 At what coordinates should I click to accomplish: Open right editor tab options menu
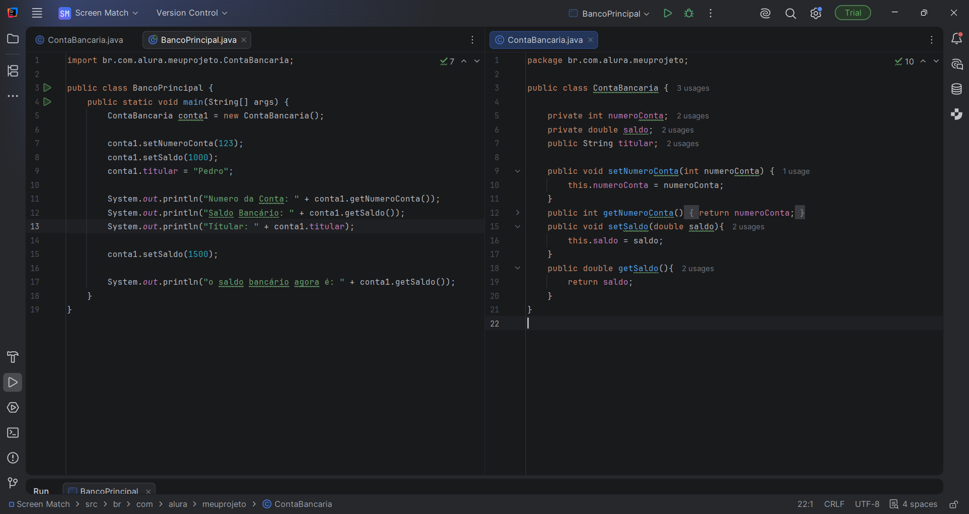(x=932, y=40)
